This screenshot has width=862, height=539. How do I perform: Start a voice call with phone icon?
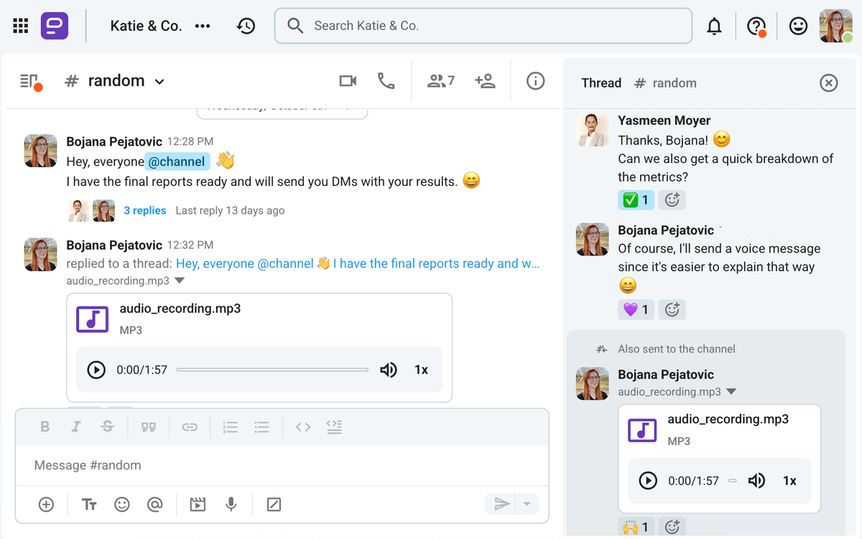[386, 81]
